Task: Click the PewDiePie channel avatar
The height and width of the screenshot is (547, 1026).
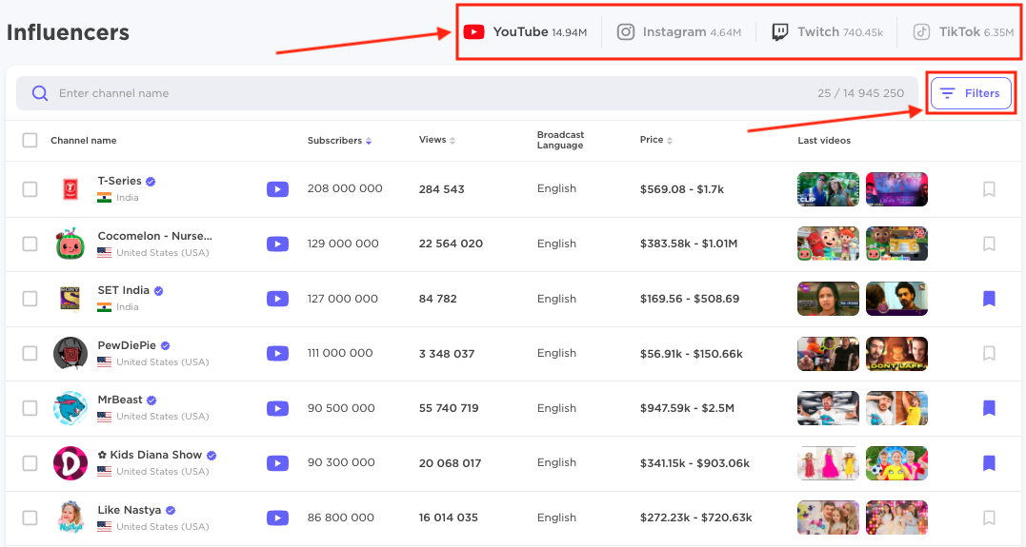Action: click(70, 354)
